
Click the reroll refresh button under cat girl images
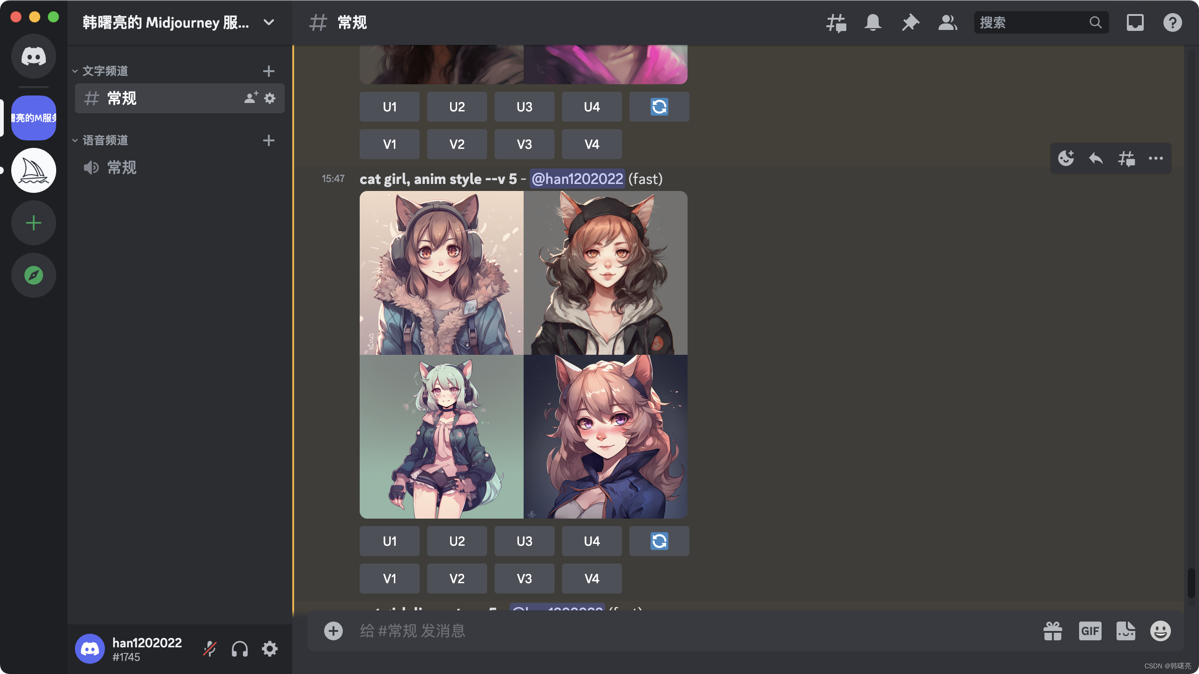[659, 541]
